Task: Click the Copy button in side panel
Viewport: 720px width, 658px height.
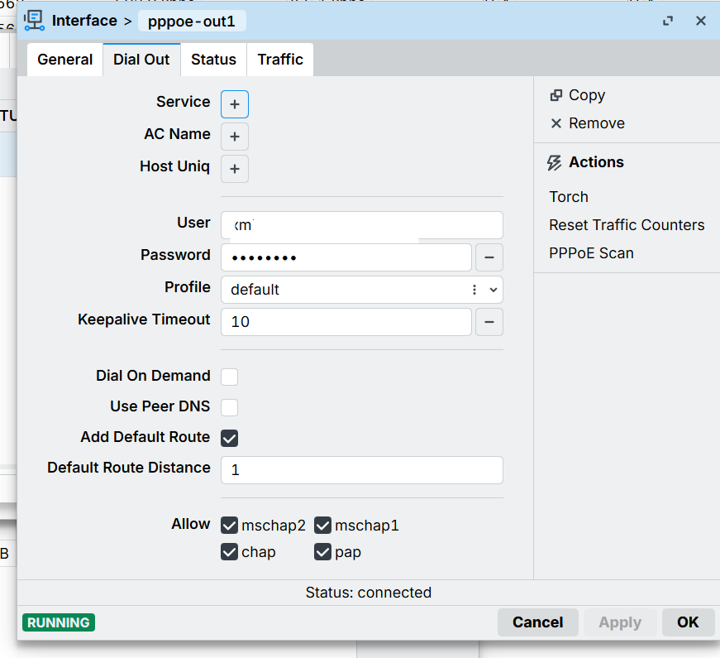Action: [578, 95]
